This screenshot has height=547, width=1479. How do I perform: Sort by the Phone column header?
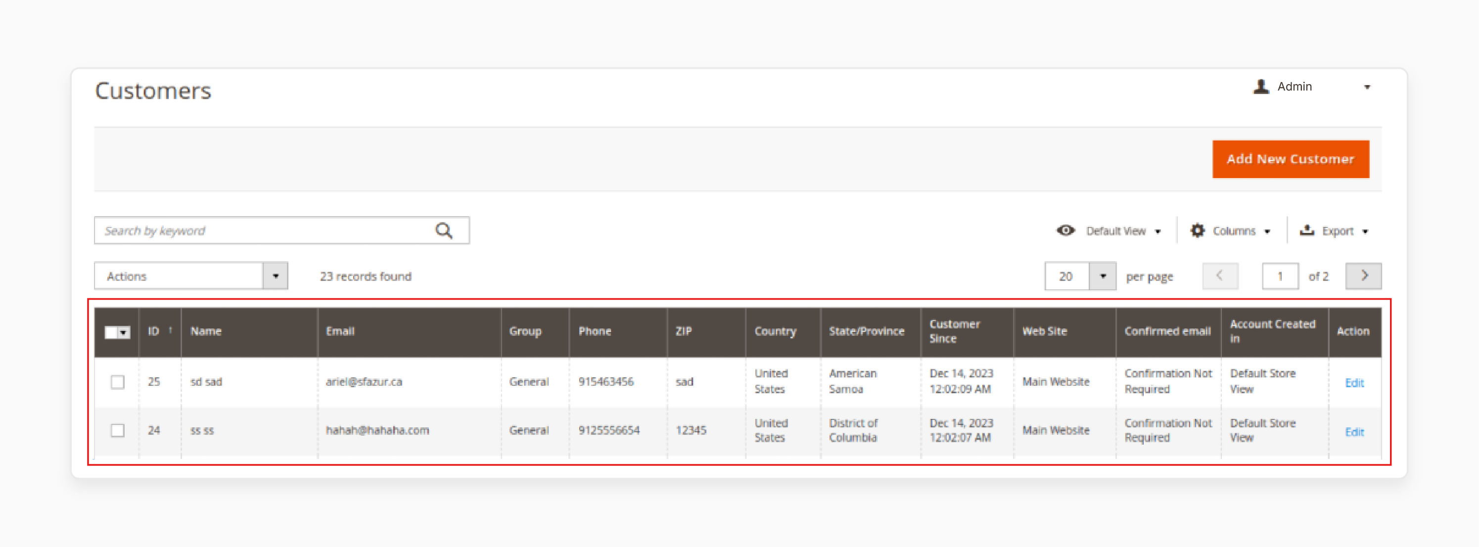coord(618,331)
